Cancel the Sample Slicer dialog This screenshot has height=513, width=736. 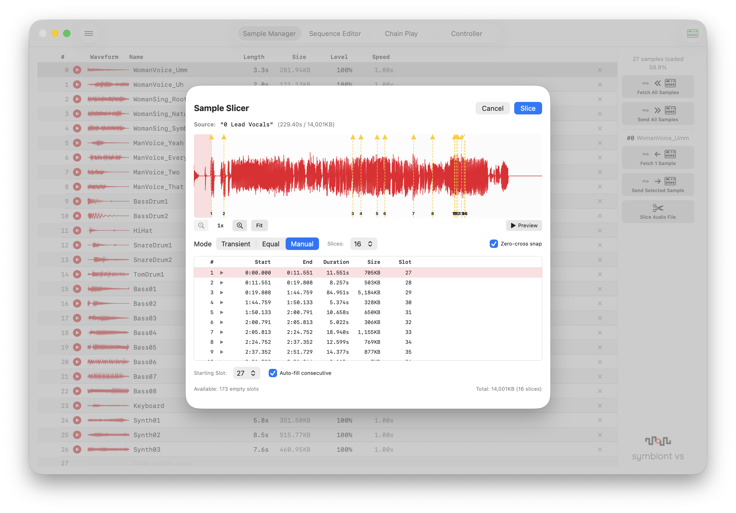tap(492, 108)
